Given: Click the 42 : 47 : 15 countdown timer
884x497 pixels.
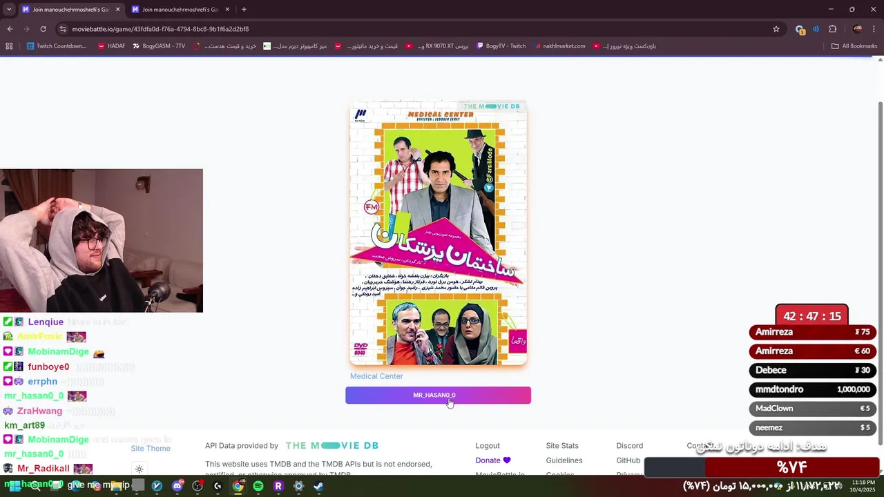Looking at the screenshot, I should click(x=812, y=316).
